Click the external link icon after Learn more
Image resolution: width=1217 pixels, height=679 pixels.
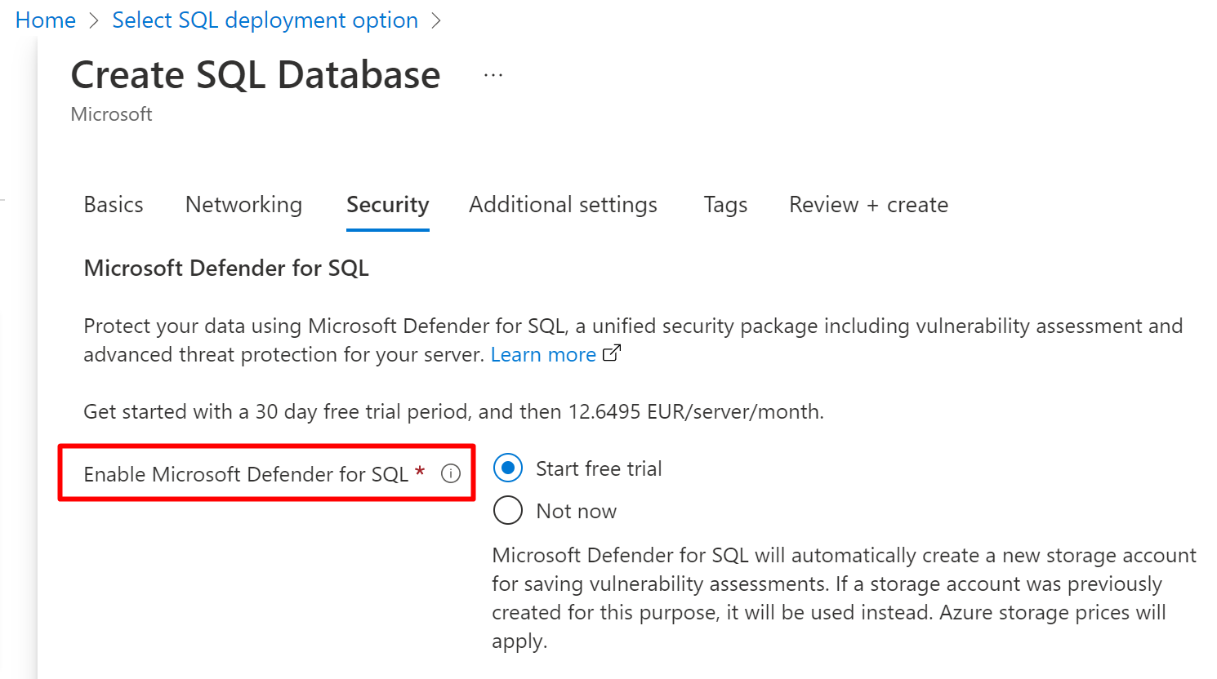pos(611,354)
